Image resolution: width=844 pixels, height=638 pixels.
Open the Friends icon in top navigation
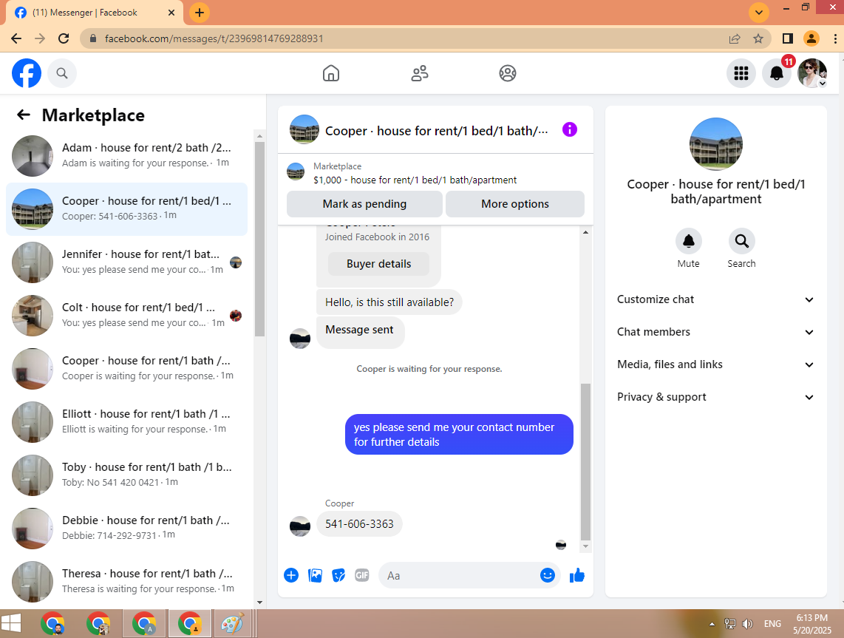(x=419, y=73)
